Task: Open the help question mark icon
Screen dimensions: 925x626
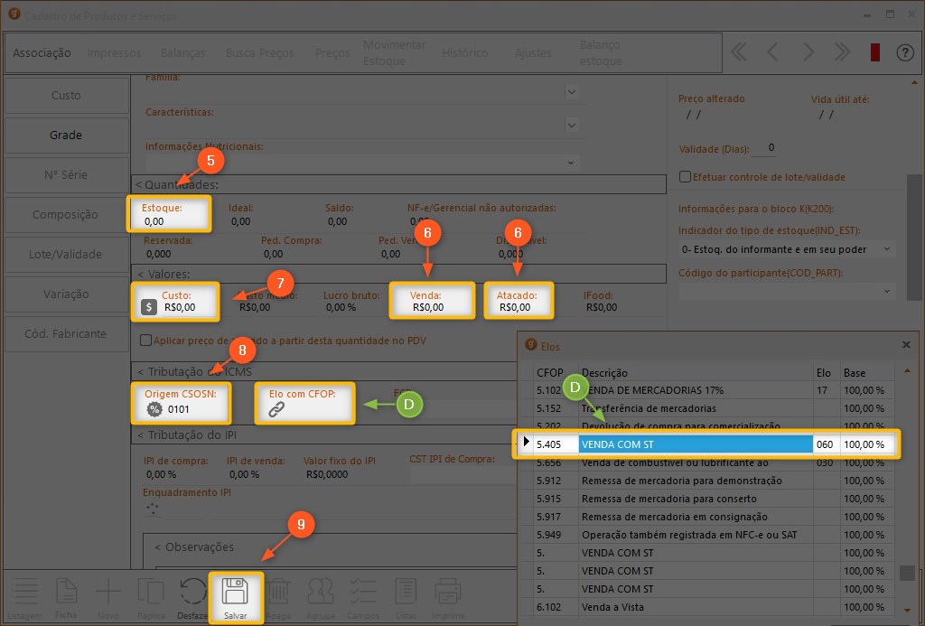Action: coord(905,52)
